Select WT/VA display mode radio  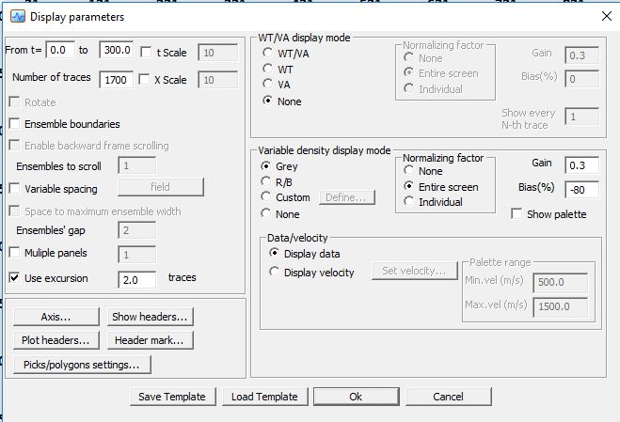point(267,52)
